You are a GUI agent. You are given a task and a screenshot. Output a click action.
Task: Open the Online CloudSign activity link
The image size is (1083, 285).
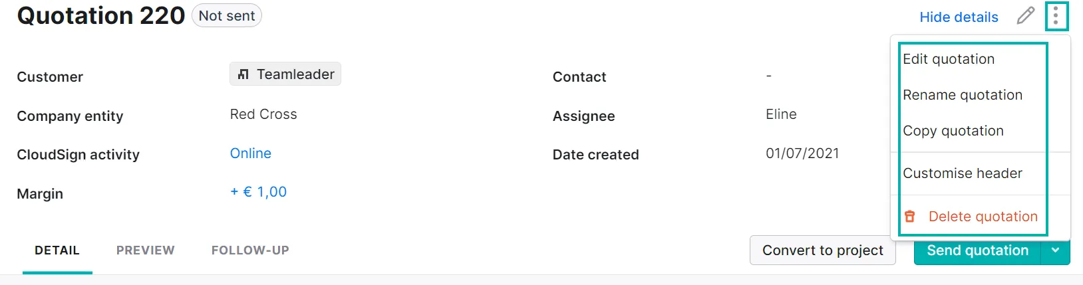251,153
